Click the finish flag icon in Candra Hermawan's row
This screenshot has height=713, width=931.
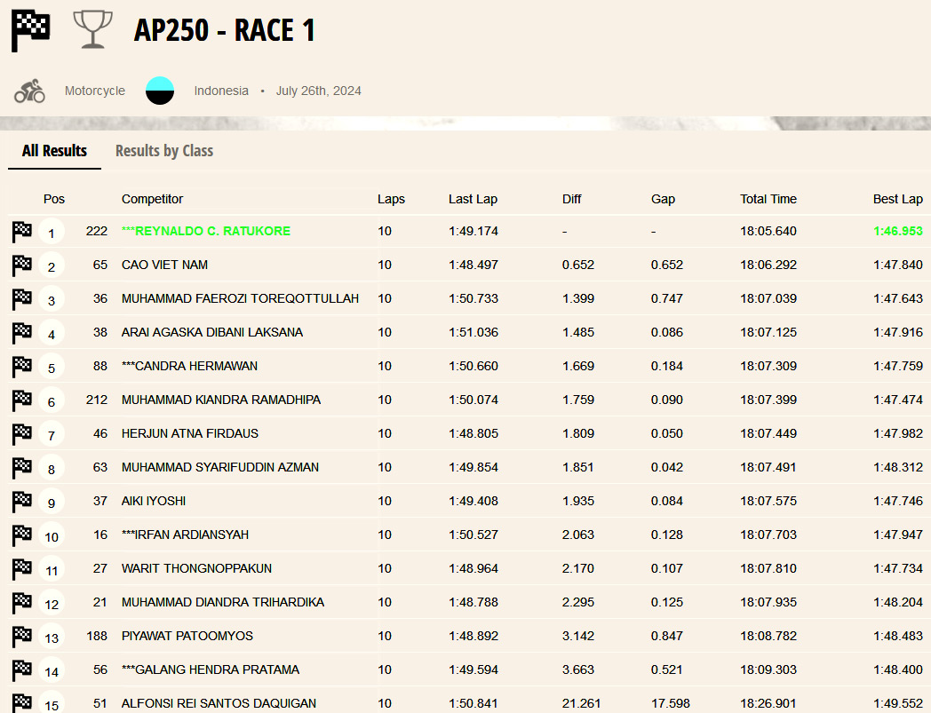pos(22,367)
